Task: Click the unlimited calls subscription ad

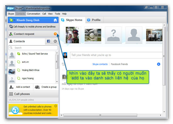Action: 33,110
